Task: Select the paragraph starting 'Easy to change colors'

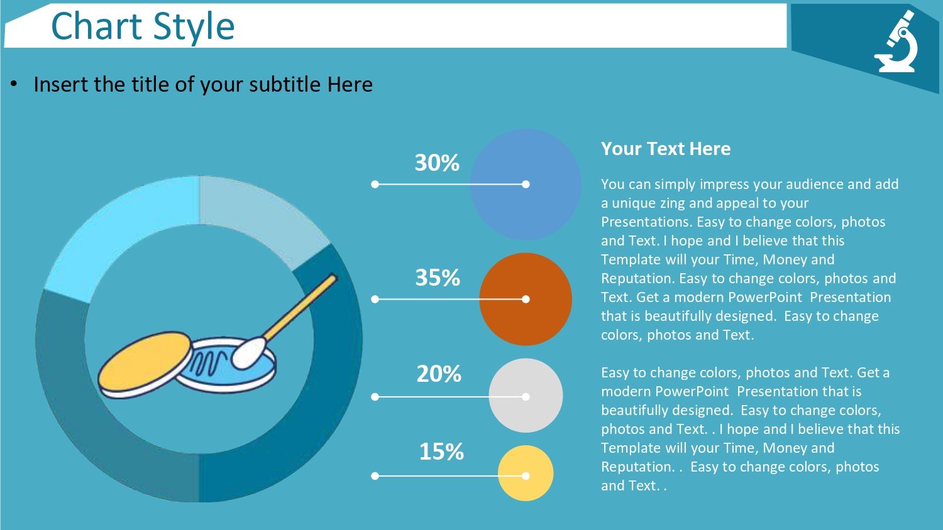Action: tap(751, 429)
